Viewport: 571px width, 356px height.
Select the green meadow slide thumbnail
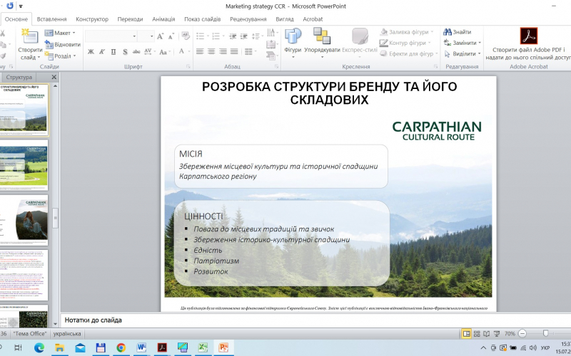click(x=24, y=164)
